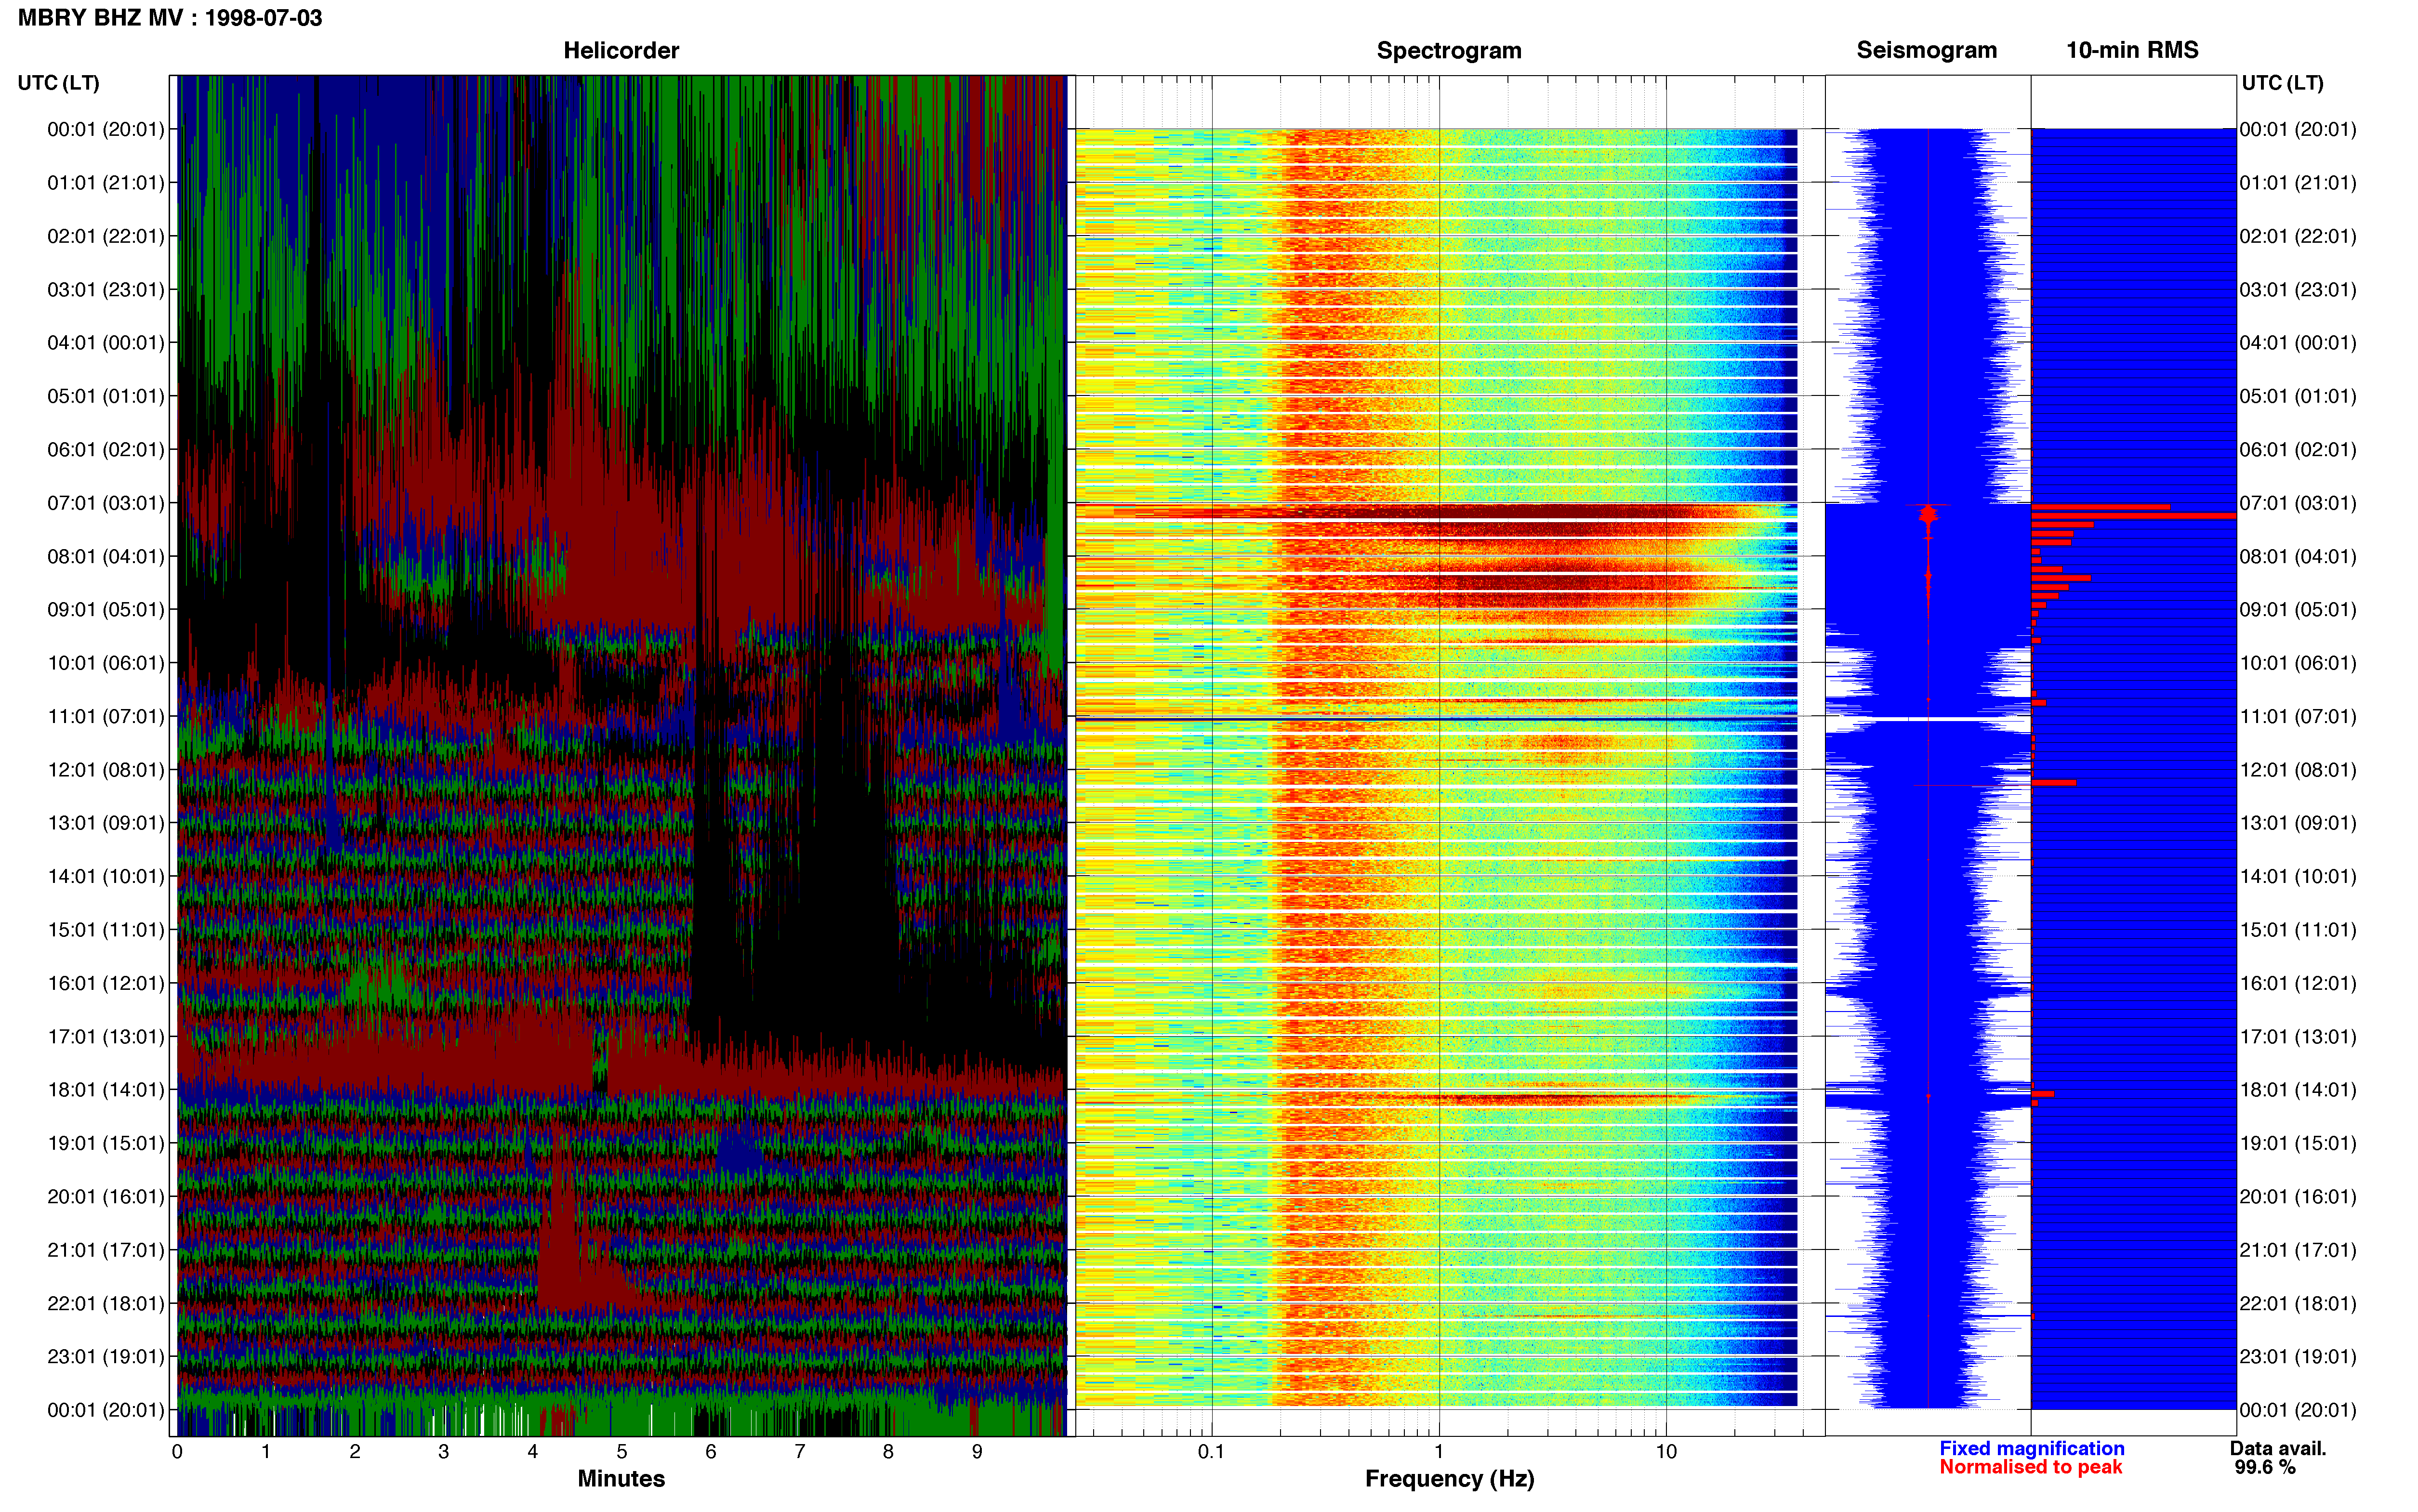Image resolution: width=2418 pixels, height=1512 pixels.
Task: Select the 0 tick on the Minutes axis
Action: tap(177, 1452)
